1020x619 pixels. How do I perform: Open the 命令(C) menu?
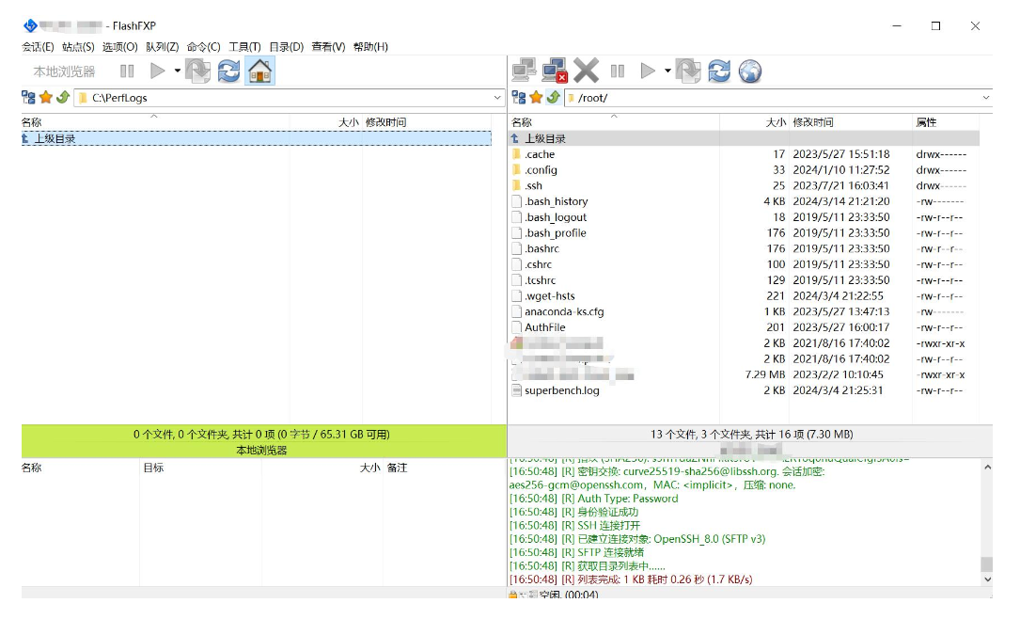tap(204, 47)
